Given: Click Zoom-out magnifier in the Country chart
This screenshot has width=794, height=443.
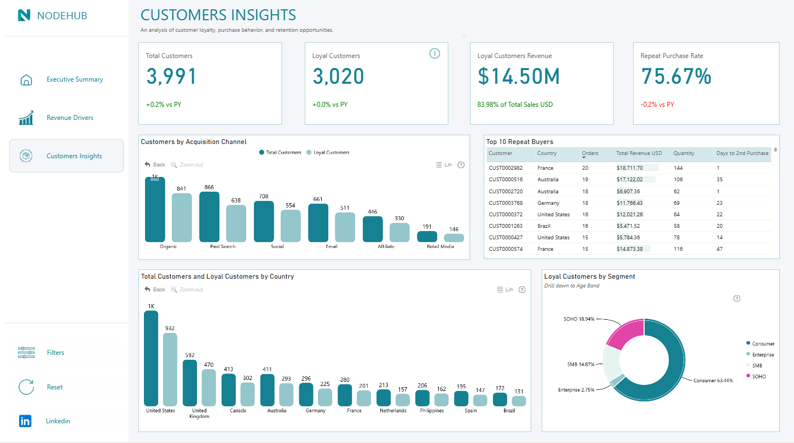Looking at the screenshot, I should (x=174, y=290).
